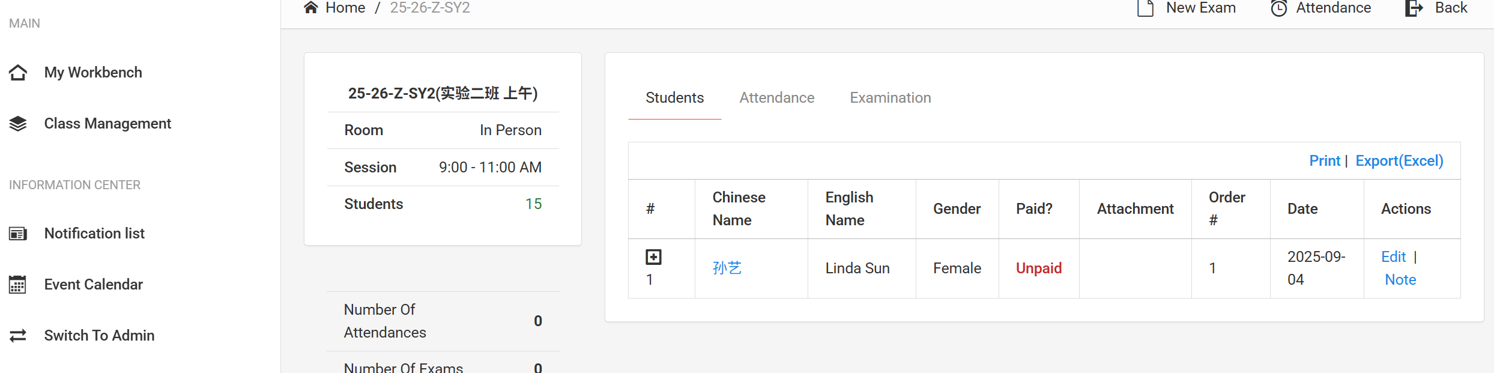The height and width of the screenshot is (373, 1494).
Task: Click the Attendance clock icon in header
Action: pos(1278,8)
